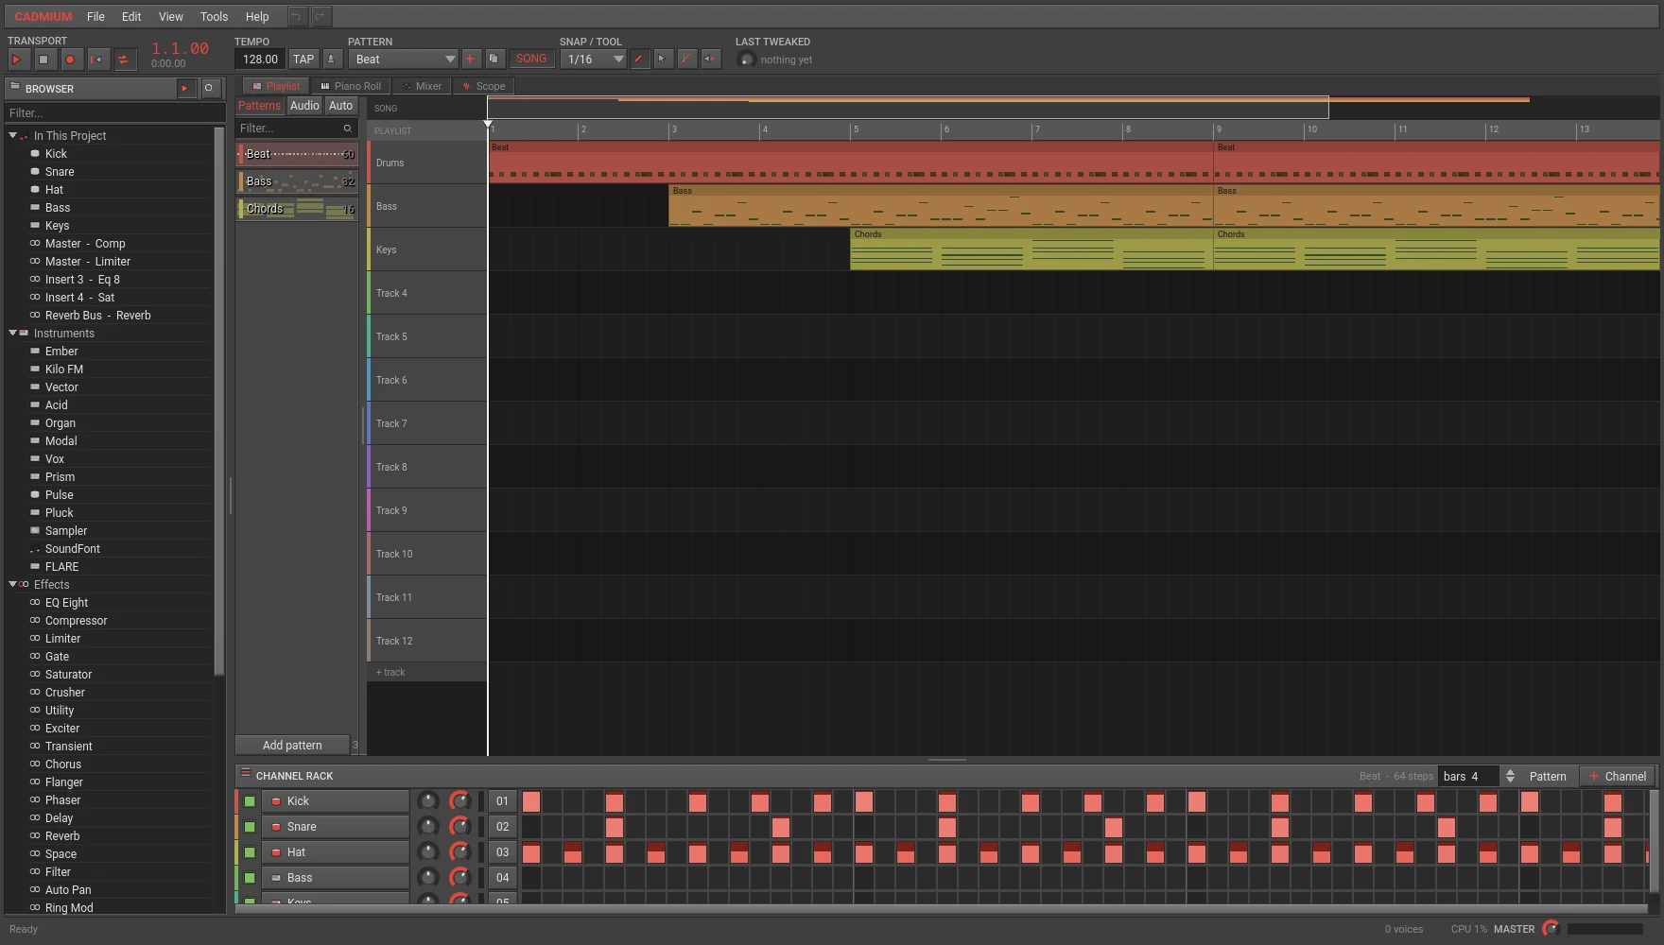Click the Last Tweaked knob
Screen dimensions: 1664x945
pyautogui.click(x=746, y=60)
